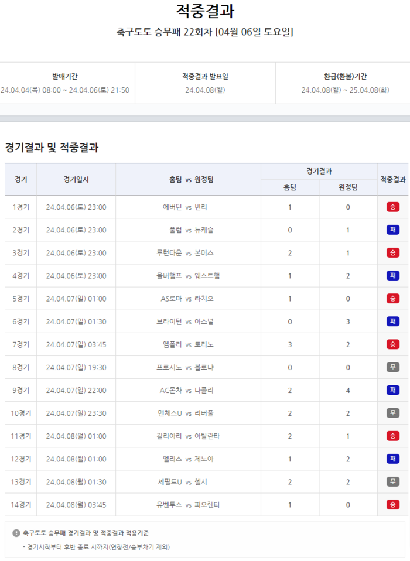This screenshot has width=410, height=561.
Task: Click the info icon beside 적용기준 notice
Action: click(16, 533)
